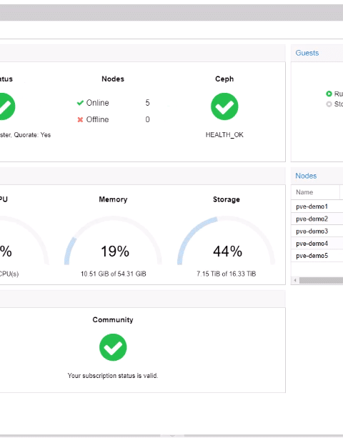Click 'Your subscription status is valid.' text
The height and width of the screenshot is (438, 343).
pyautogui.click(x=113, y=376)
